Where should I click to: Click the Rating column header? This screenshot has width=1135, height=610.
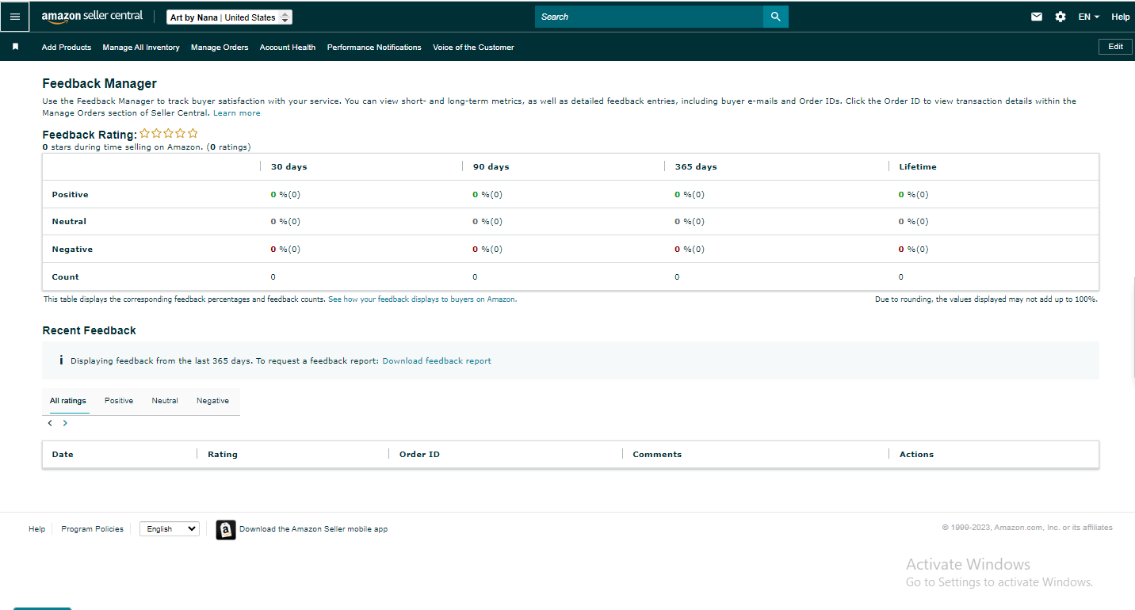tap(223, 455)
